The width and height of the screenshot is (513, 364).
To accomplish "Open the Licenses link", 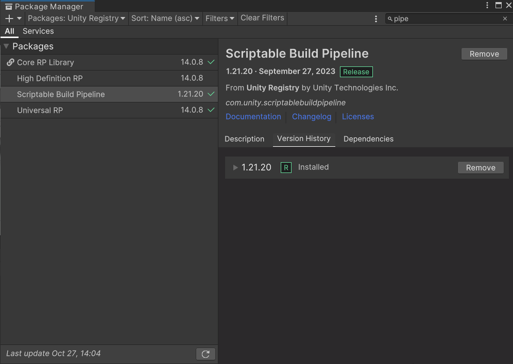I will coord(357,117).
